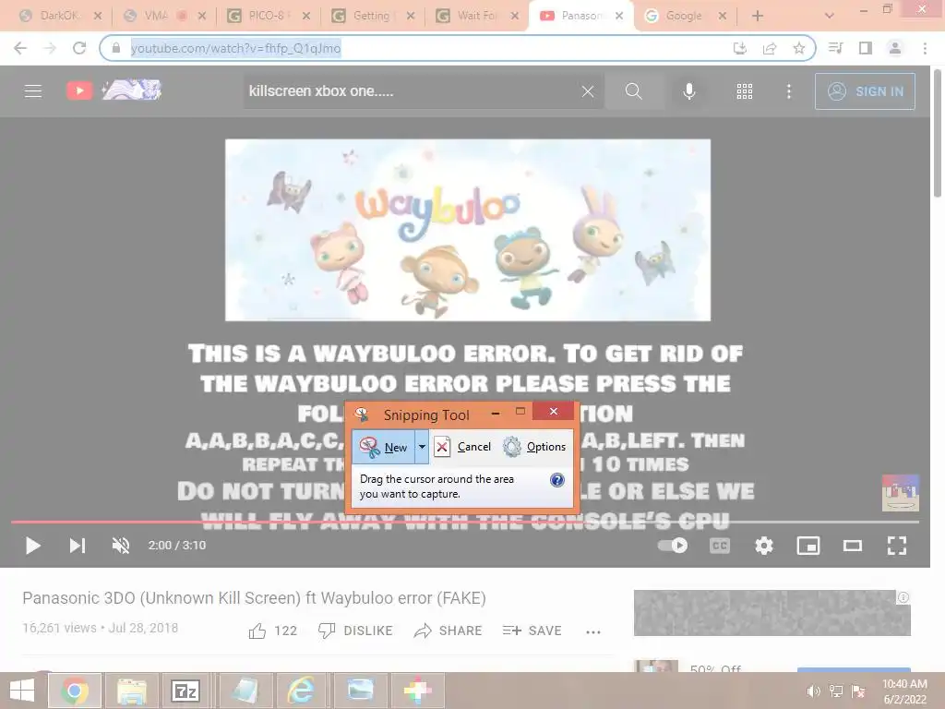Image resolution: width=945 pixels, height=709 pixels.
Task: Reload the current page
Action: coord(79,48)
